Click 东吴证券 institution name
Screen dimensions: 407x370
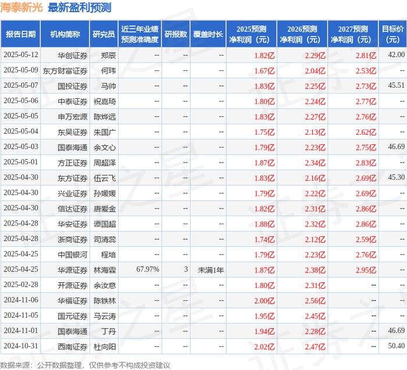point(73,132)
